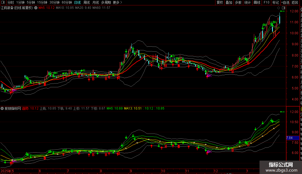Viewport: 302px width, 174px height.
Task: Click the magenta OK signal marker near December
Action: (208, 76)
